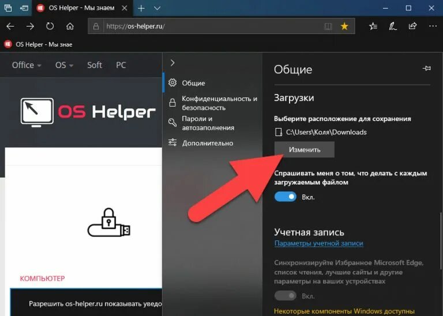Expand the Office site menu
The image size is (443, 316).
[x=27, y=65]
